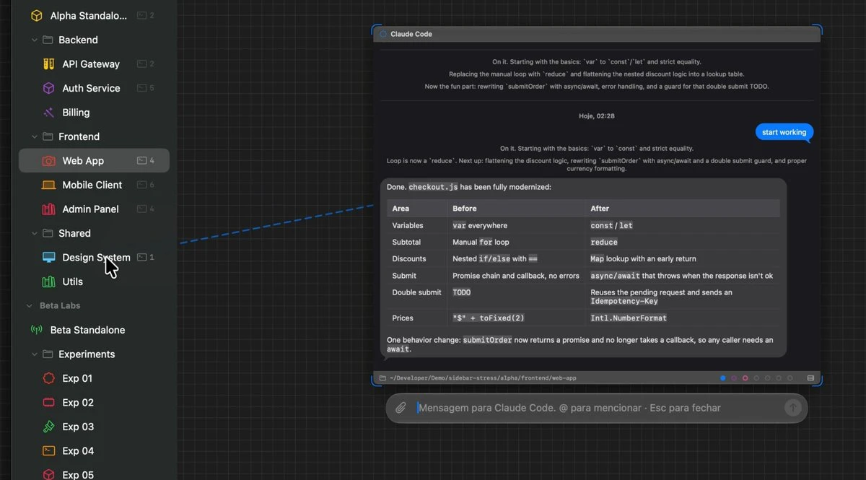
Task: Collapse the Backend folder chevron
Action: click(35, 40)
